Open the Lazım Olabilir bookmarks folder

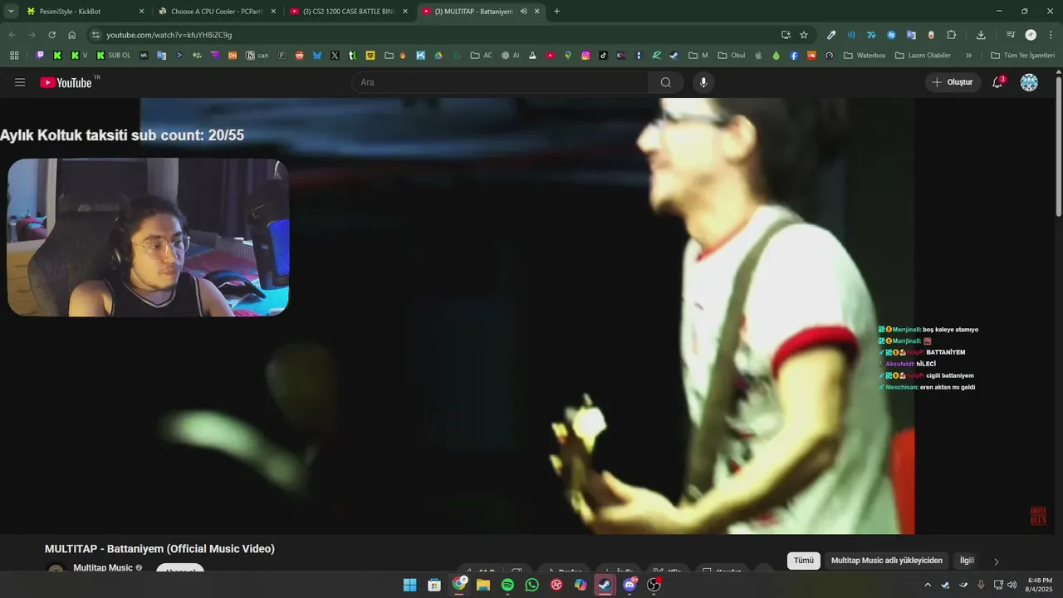[922, 56]
